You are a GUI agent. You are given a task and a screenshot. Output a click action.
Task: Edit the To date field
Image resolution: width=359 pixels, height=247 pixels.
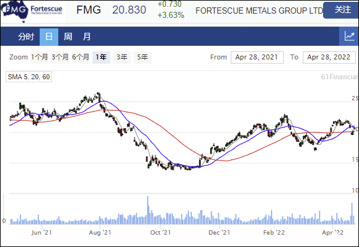(329, 58)
